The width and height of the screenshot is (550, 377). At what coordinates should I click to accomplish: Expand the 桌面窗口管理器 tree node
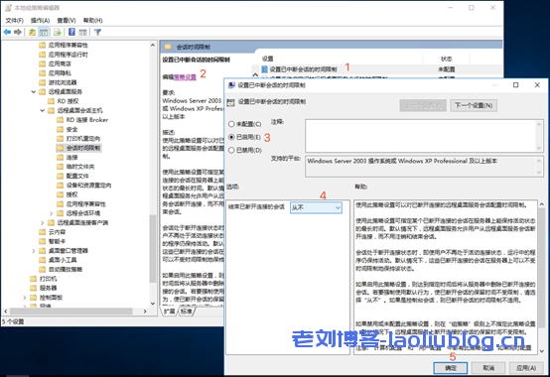point(34,251)
